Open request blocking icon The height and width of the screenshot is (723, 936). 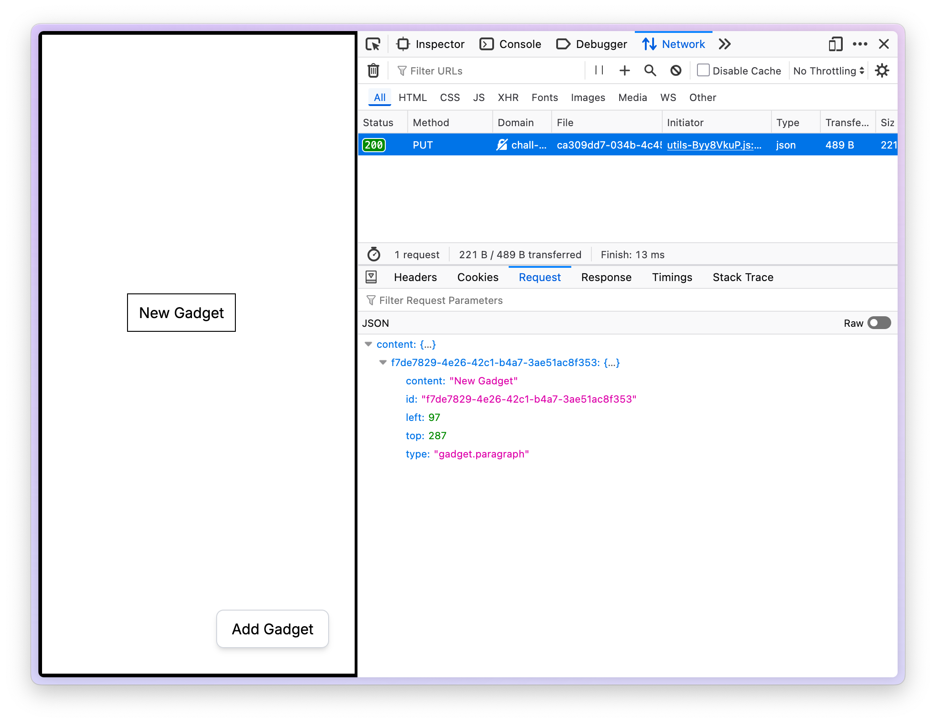(675, 70)
